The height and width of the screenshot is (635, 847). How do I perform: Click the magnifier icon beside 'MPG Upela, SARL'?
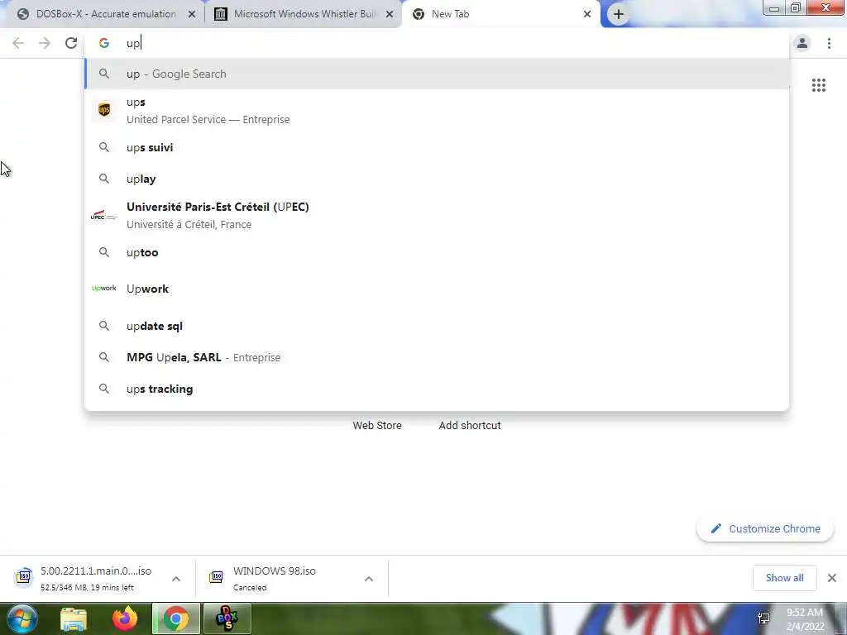103,357
